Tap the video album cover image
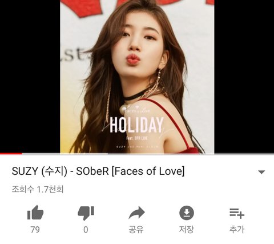This screenshot has width=274, height=244. (137, 76)
